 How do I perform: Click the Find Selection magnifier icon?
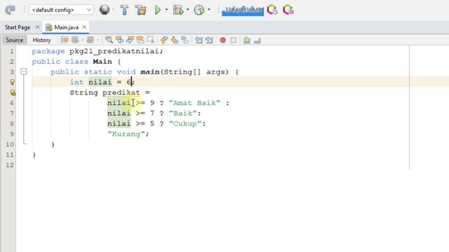(x=109, y=40)
